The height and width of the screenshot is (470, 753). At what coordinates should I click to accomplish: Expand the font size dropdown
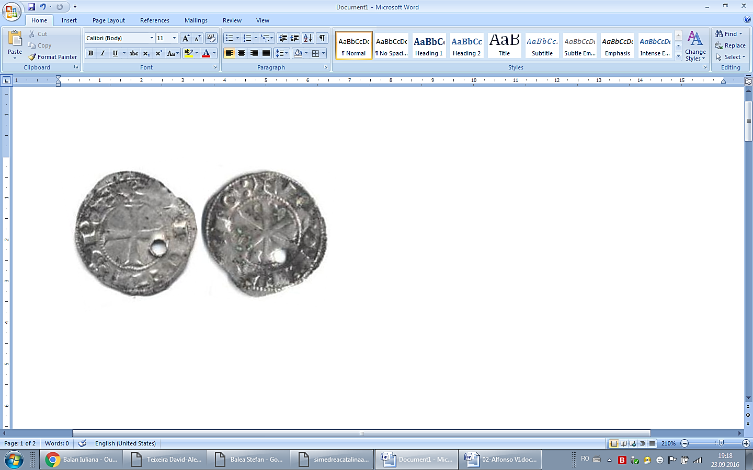(x=174, y=38)
